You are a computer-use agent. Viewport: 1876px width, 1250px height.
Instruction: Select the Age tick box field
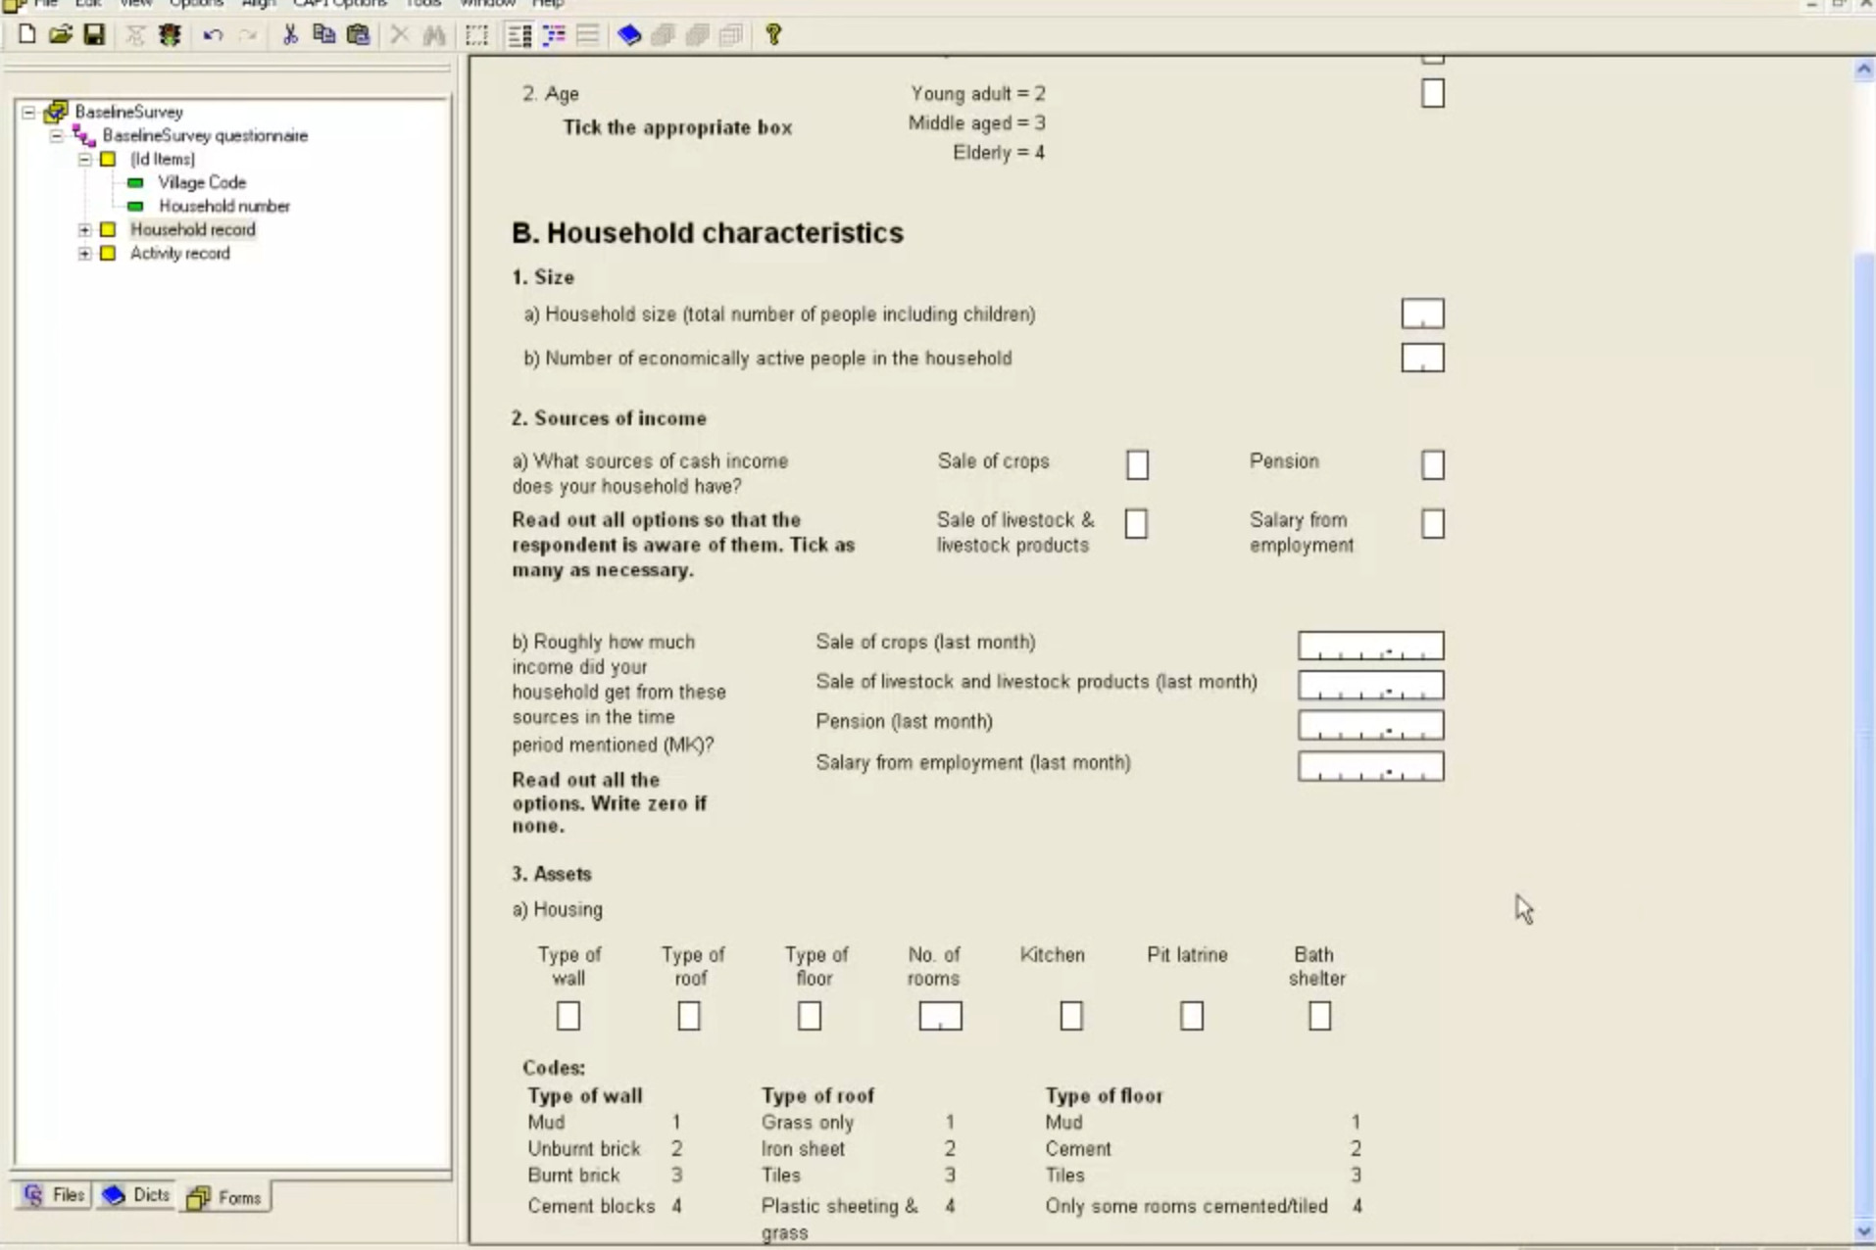pyautogui.click(x=1432, y=93)
